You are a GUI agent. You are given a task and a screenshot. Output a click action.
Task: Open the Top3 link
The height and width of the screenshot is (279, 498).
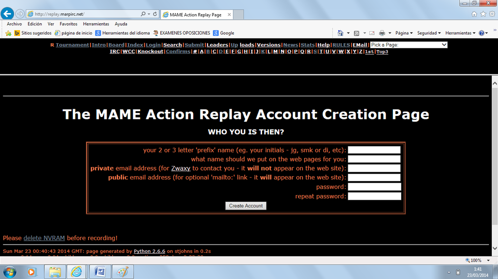pos(382,51)
